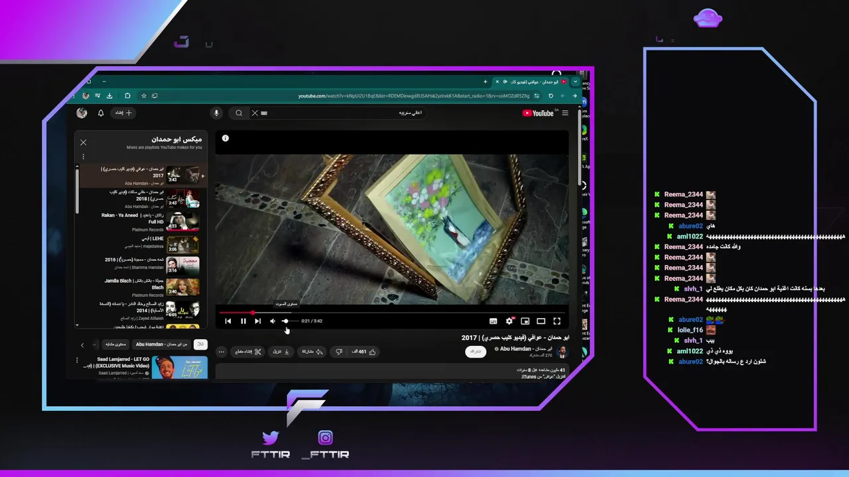Viewport: 849px width, 477px height.
Task: Open browser tab search chevron
Action: coord(575,82)
